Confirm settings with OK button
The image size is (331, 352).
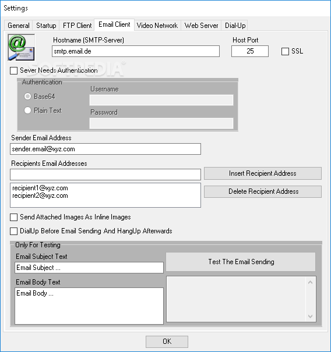point(167,342)
